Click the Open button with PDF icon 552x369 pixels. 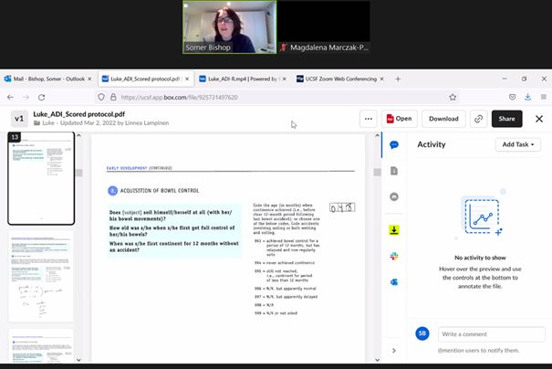point(399,119)
